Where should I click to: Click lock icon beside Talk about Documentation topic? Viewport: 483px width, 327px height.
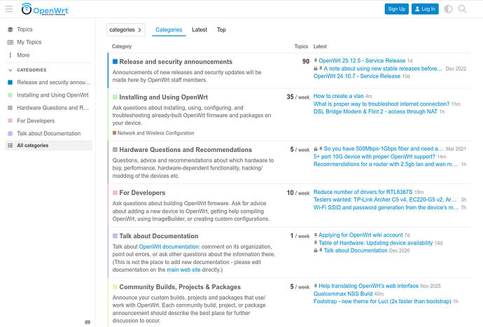316,251
